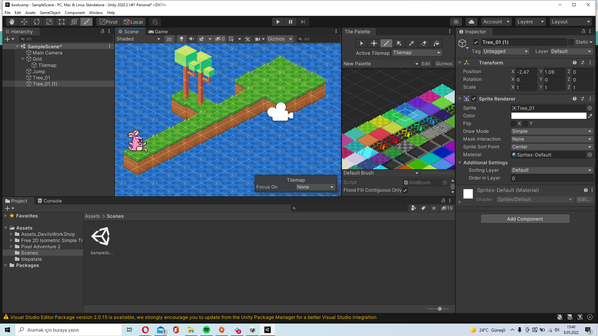Switch to the Game tab

158,31
